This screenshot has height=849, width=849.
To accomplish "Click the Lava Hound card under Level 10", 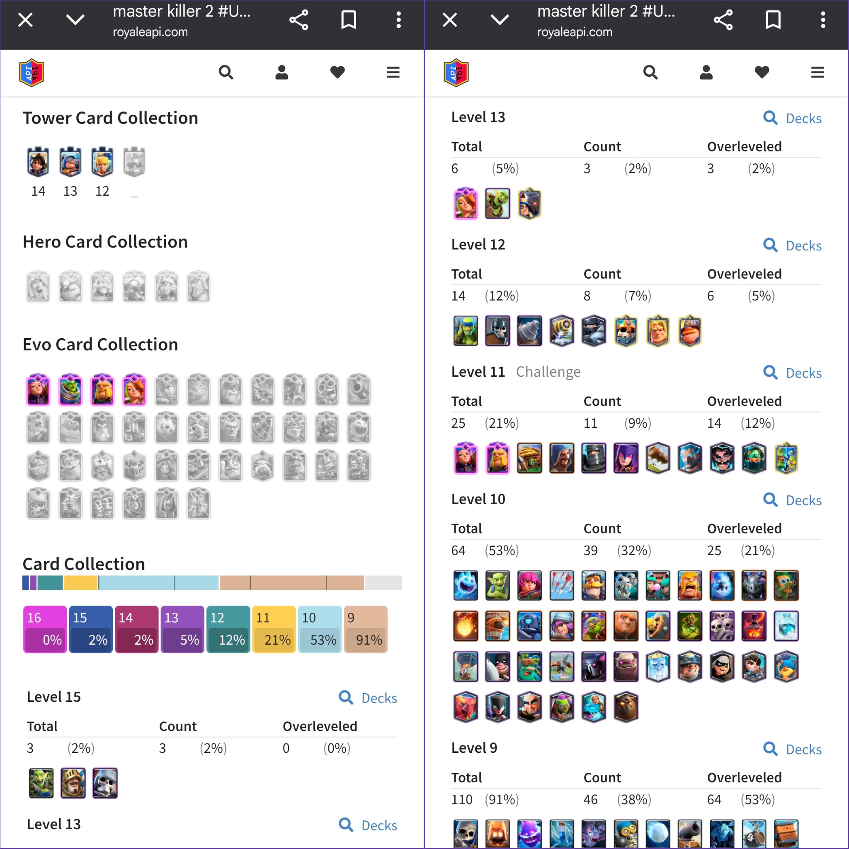I will click(x=626, y=707).
